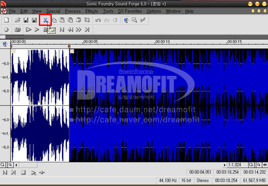
Task: Click the document icon beside File menu
Action: click(x=4, y=11)
